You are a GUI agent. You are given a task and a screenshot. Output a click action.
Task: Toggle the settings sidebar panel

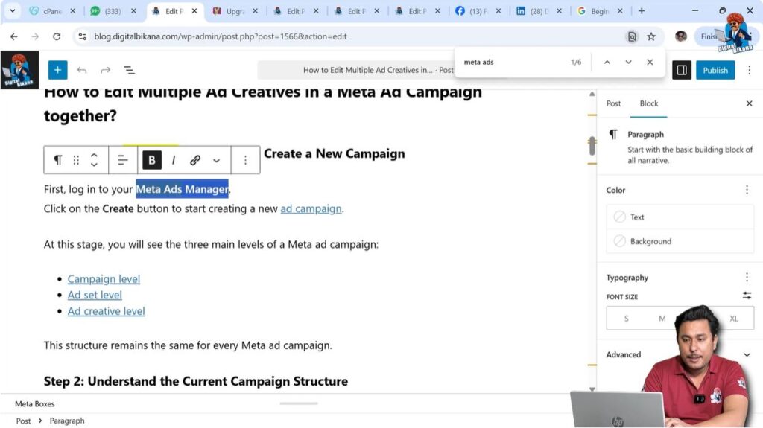681,70
